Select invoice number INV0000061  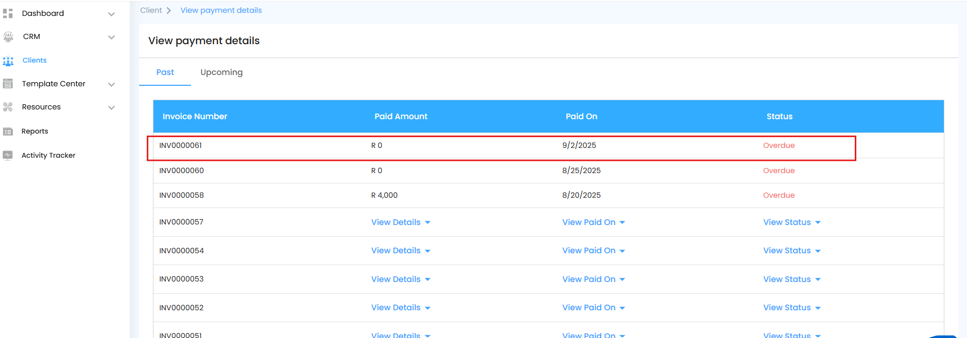click(180, 145)
